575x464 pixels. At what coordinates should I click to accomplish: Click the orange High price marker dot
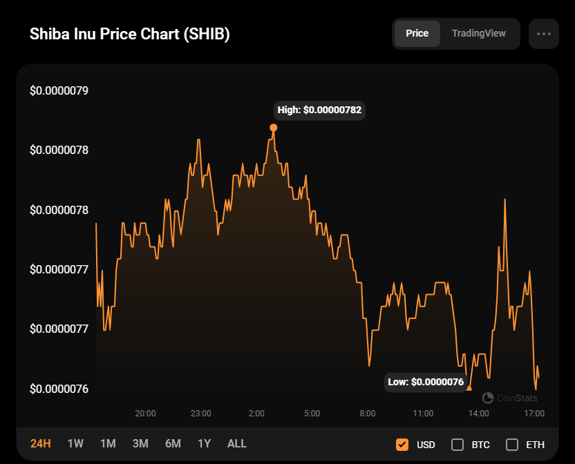tap(274, 128)
